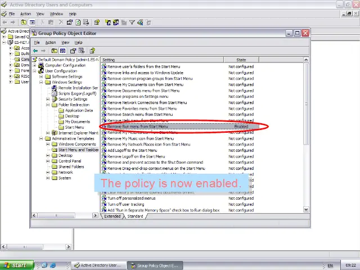Click the settings list scroll up arrow
The image size is (360, 270).
[306, 60]
